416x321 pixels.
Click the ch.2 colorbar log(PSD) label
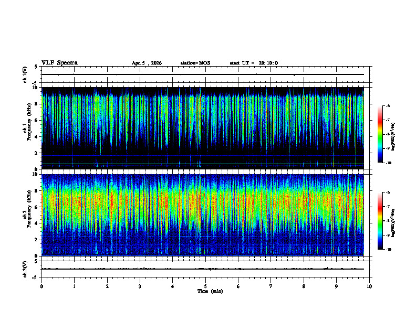point(393,223)
